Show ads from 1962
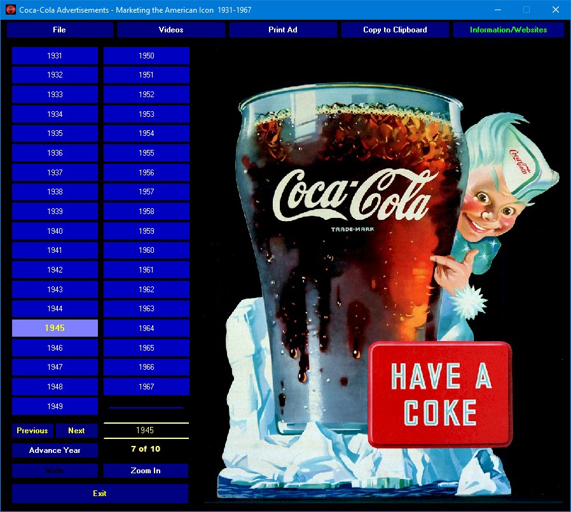 coord(146,289)
